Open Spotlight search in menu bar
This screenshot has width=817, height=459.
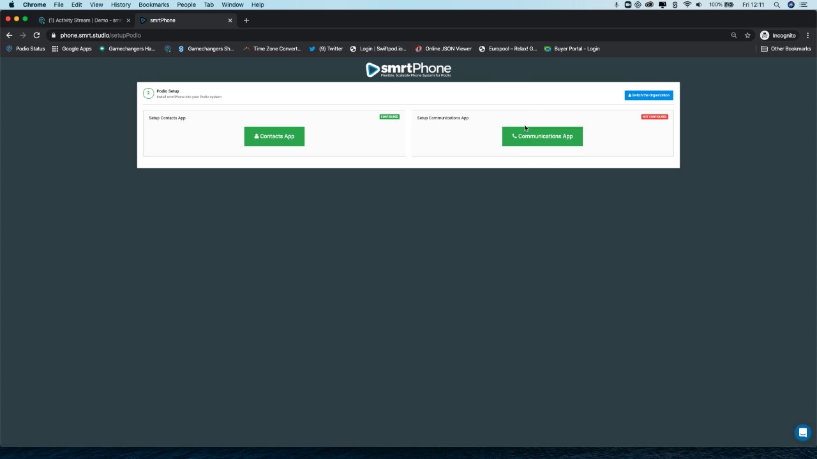pyautogui.click(x=777, y=4)
